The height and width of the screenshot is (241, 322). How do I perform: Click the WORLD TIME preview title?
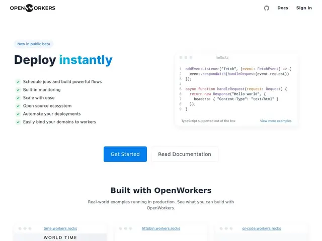click(60, 237)
